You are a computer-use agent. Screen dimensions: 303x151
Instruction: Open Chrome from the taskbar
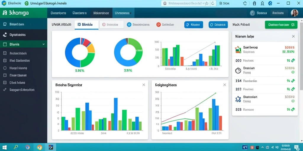click(39, 147)
